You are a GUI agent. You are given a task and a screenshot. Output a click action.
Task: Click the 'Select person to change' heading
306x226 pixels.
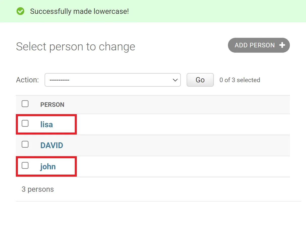(x=76, y=47)
